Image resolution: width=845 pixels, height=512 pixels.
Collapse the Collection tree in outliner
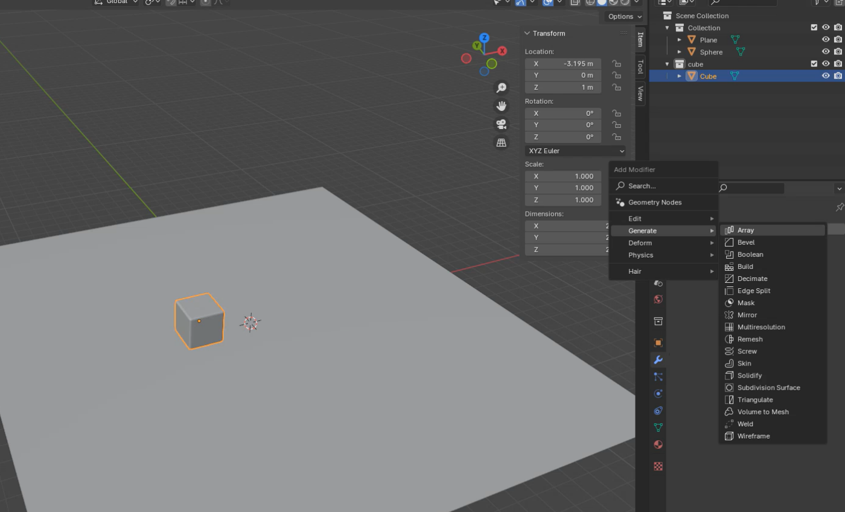(x=668, y=28)
